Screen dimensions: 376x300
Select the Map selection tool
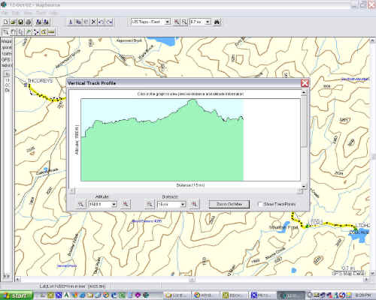point(44,32)
